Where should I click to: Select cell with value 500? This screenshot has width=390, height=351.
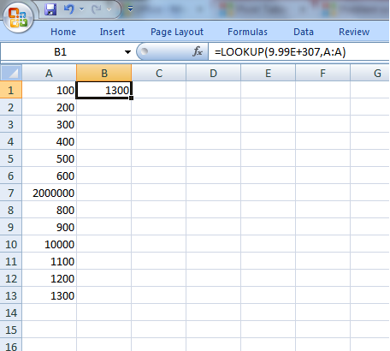(x=49, y=158)
